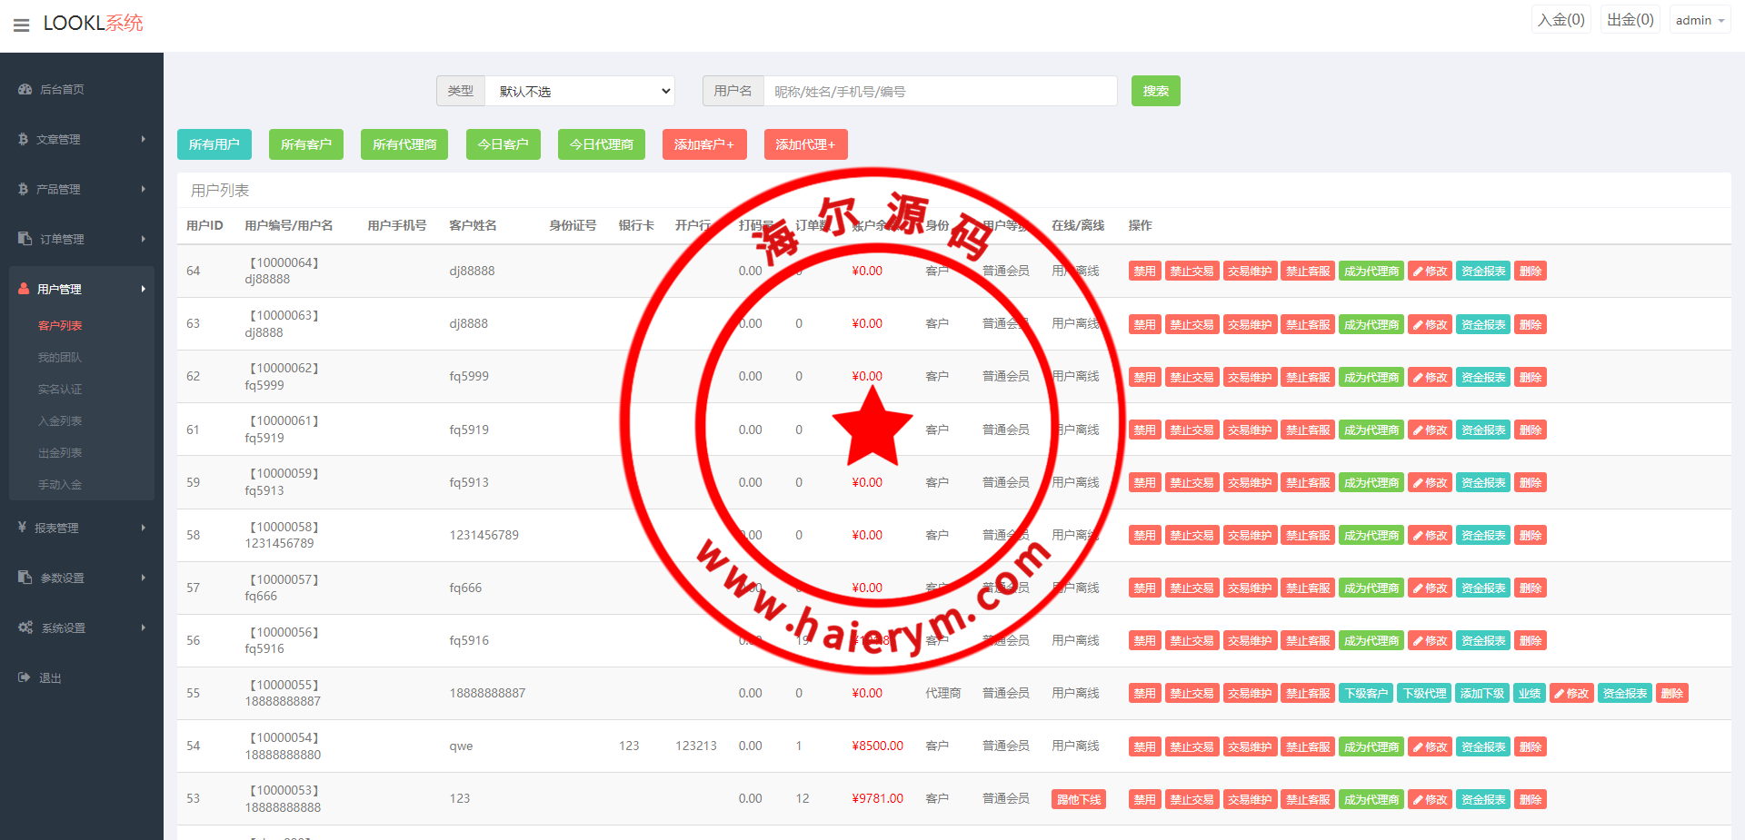Select the 所有代理商 filter tab
This screenshot has width=1745, height=840.
click(404, 144)
